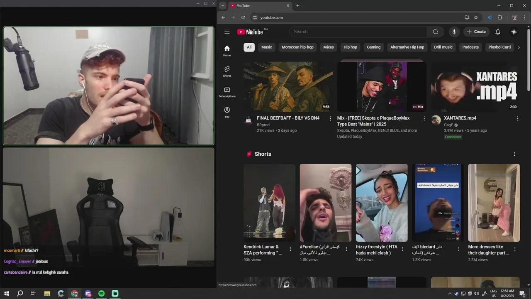Open the FINAL BEEFBAFF video thumbnail
Screen dimensions: 531x299
pos(288,86)
